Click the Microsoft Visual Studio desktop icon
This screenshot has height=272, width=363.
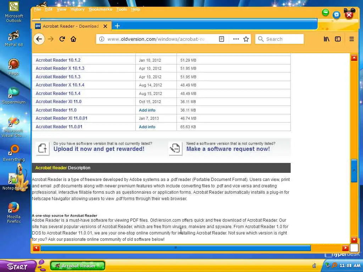(x=14, y=127)
